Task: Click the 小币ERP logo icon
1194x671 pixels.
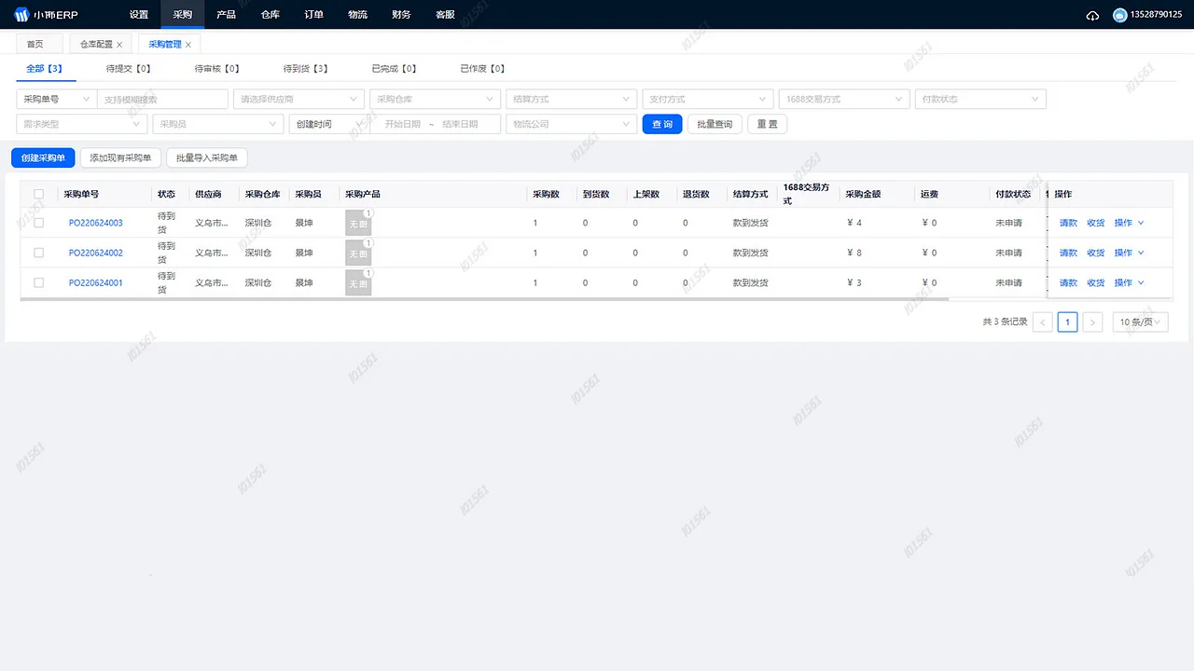Action: coord(20,14)
